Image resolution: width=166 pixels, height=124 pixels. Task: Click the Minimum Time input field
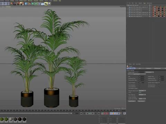click(142, 78)
